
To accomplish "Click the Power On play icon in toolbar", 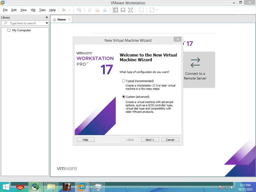I will coord(64,10).
